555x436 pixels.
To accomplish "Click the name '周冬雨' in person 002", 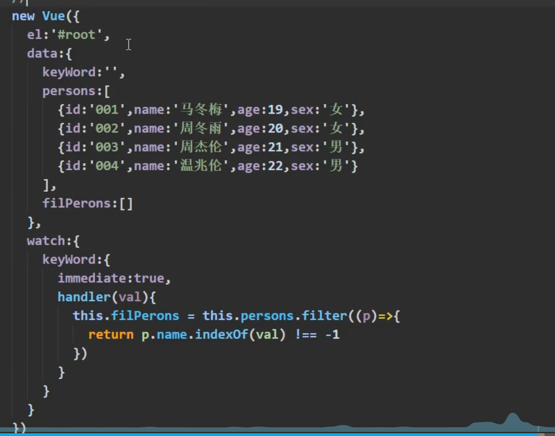I will pos(201,128).
